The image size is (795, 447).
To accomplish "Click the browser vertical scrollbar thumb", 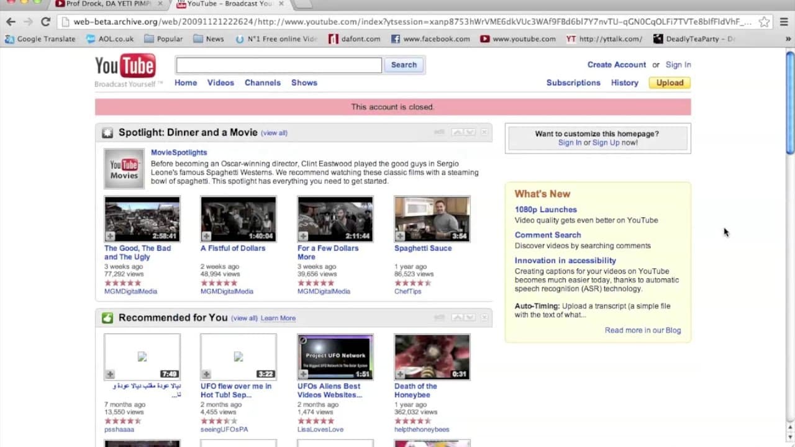I will point(790,102).
